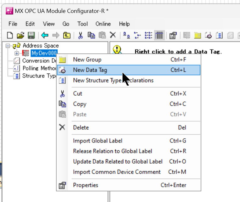Click the grayed forward arrow icon
Image resolution: width=240 pixels, height=202 pixels.
pos(56,35)
